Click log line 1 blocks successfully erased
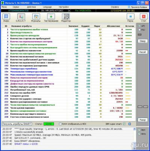Screen dimensions: 150x151 click(29, 132)
